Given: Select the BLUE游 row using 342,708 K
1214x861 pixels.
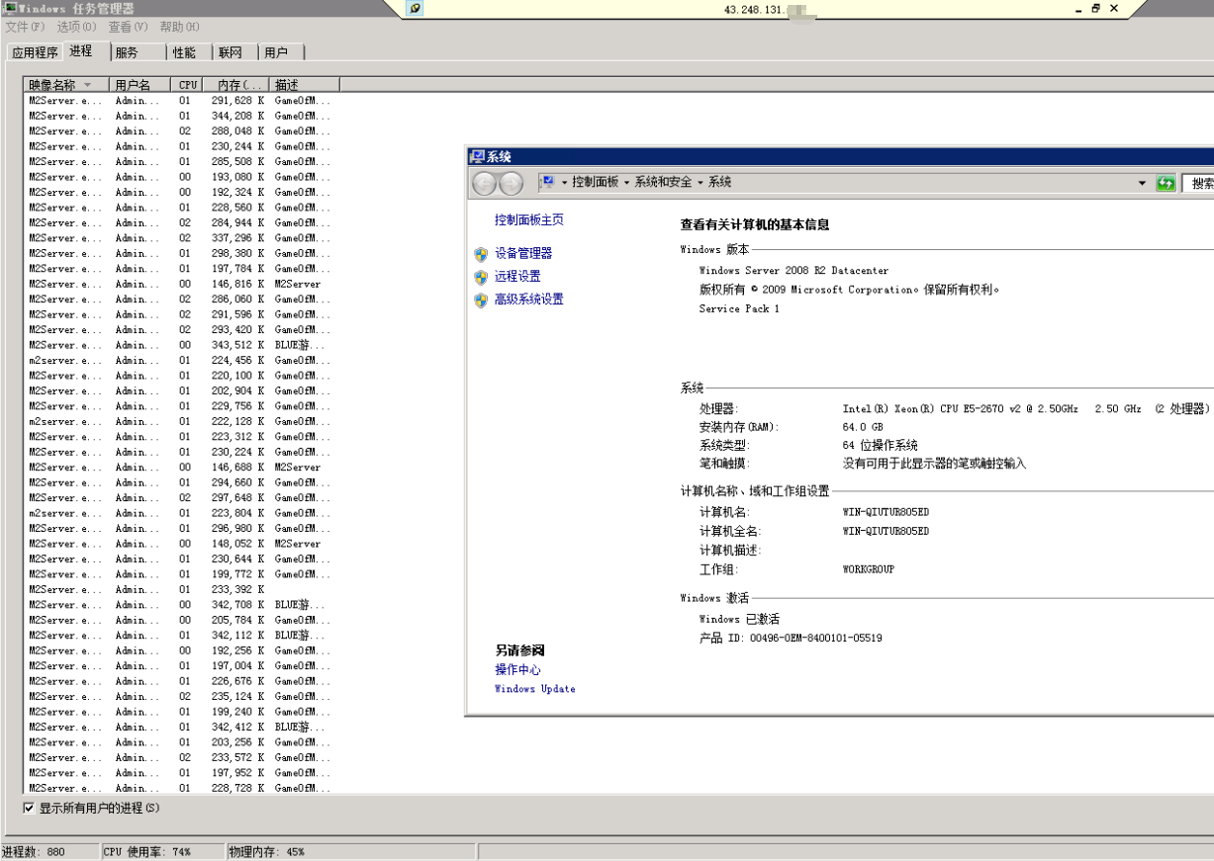Looking at the screenshot, I should tap(181, 605).
